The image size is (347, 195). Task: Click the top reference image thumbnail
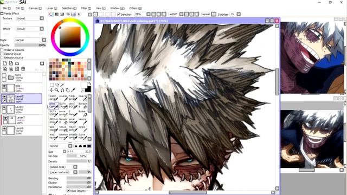click(x=312, y=57)
